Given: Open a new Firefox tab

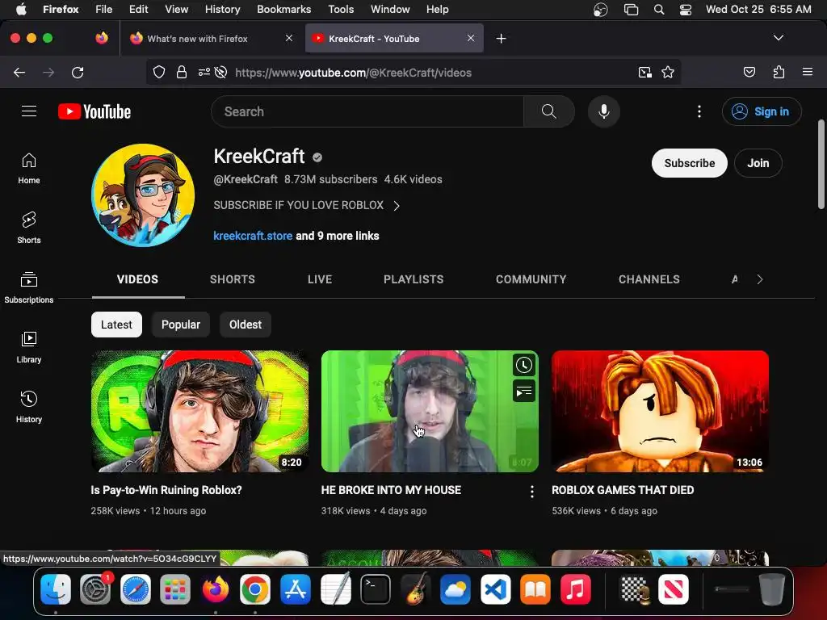Looking at the screenshot, I should (501, 39).
